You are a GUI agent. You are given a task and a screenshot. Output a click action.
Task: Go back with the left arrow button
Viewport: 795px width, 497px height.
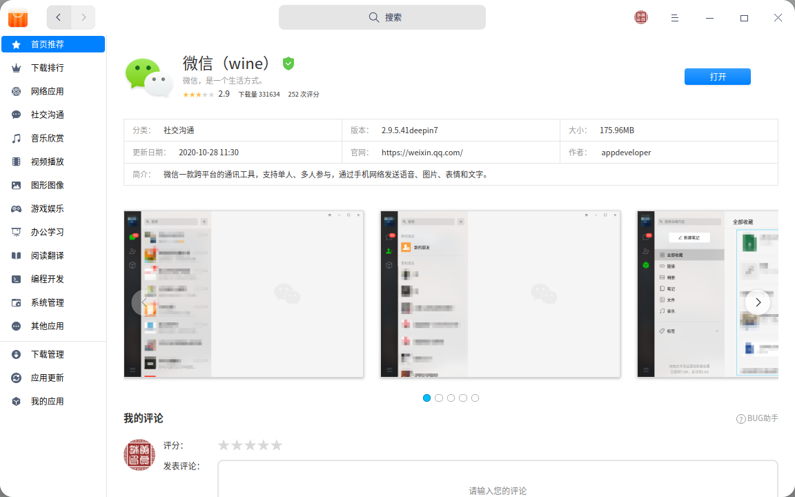pyautogui.click(x=59, y=17)
